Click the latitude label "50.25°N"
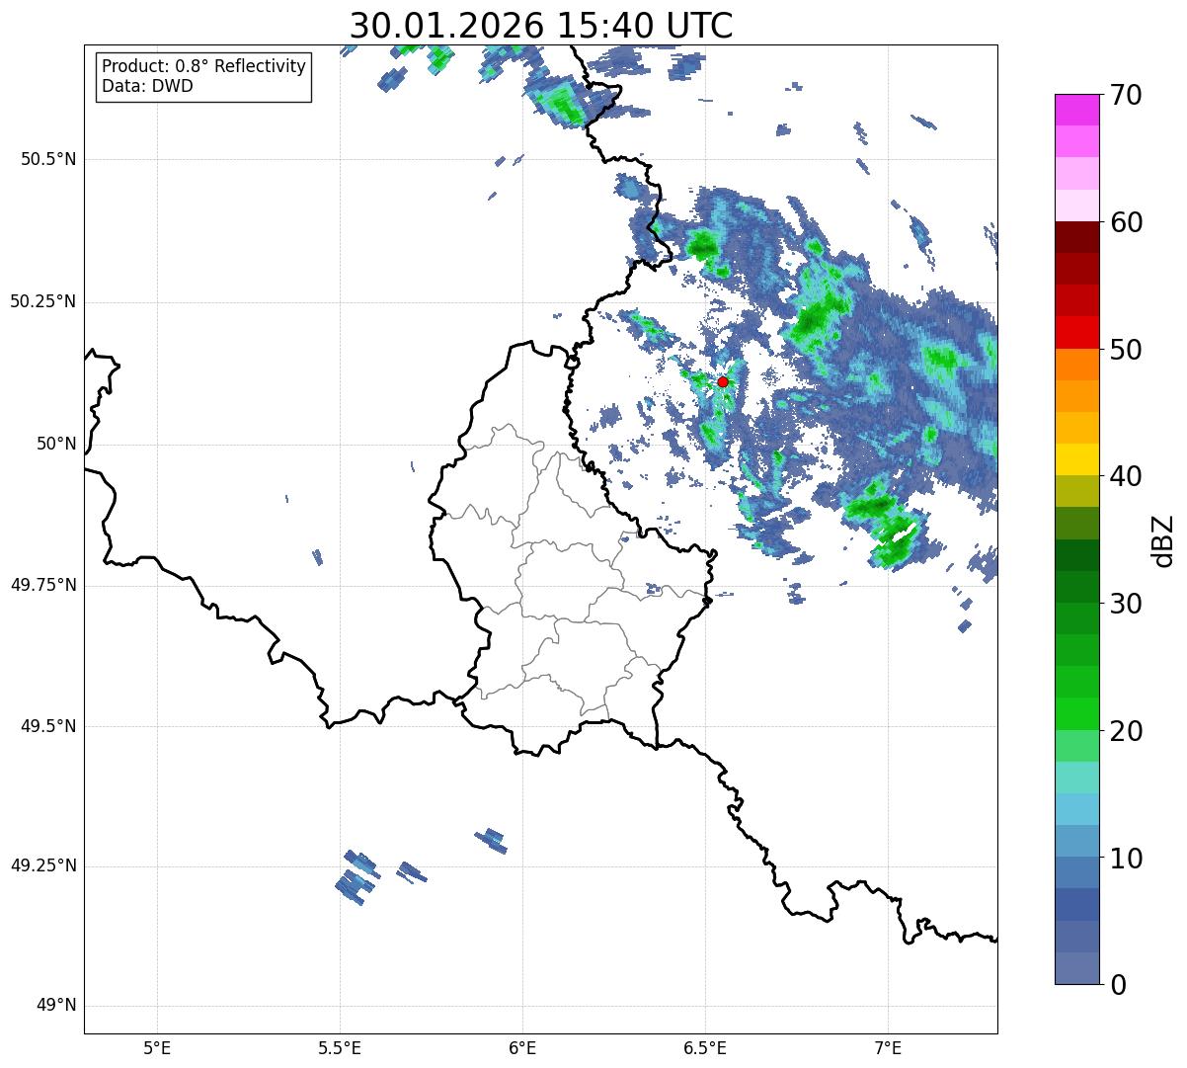This screenshot has height=1068, width=1187. click(x=42, y=301)
